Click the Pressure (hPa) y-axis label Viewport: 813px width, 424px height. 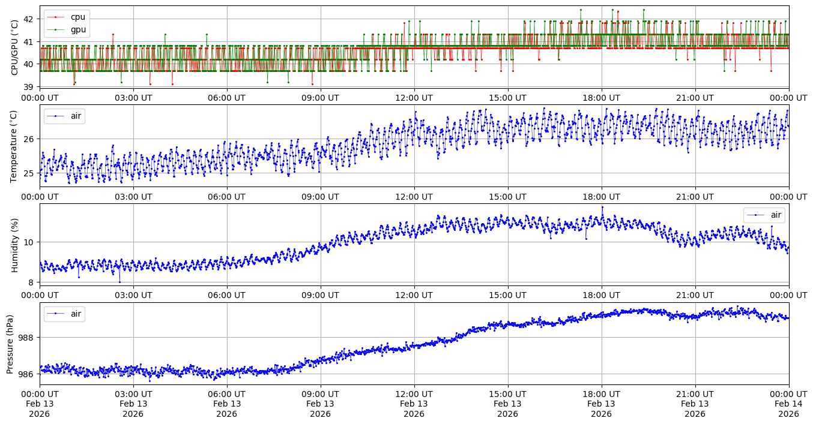(x=11, y=344)
